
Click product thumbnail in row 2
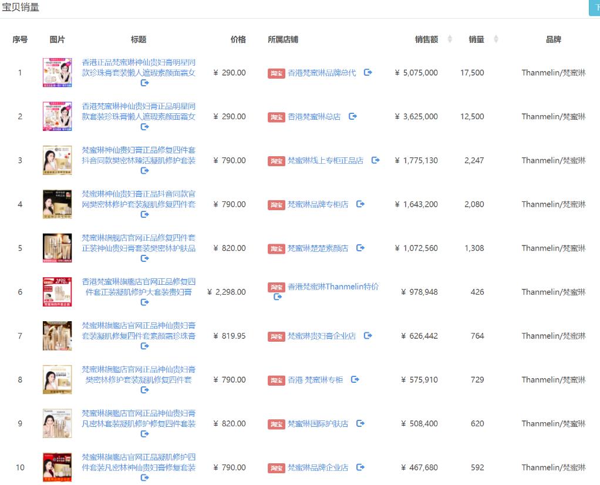click(58, 116)
